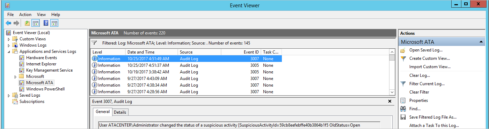Click Create Custom View action
The height and width of the screenshot is (129, 489).
coord(430,58)
